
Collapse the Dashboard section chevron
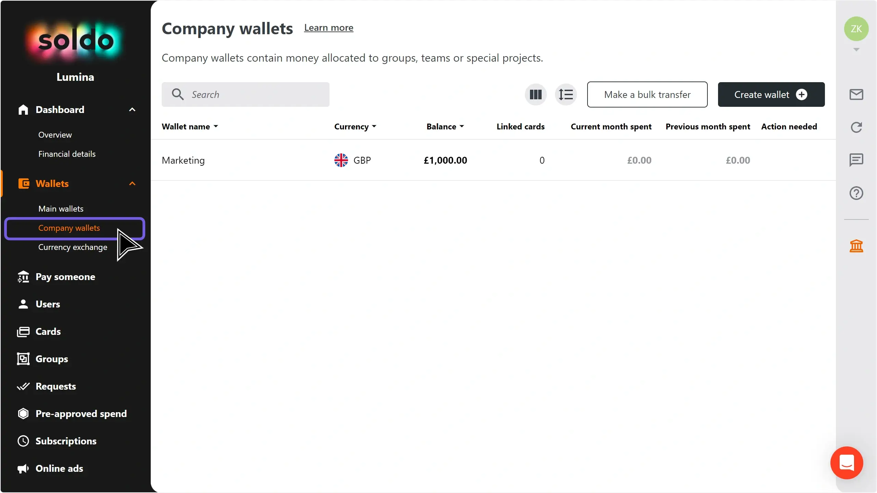tap(132, 110)
